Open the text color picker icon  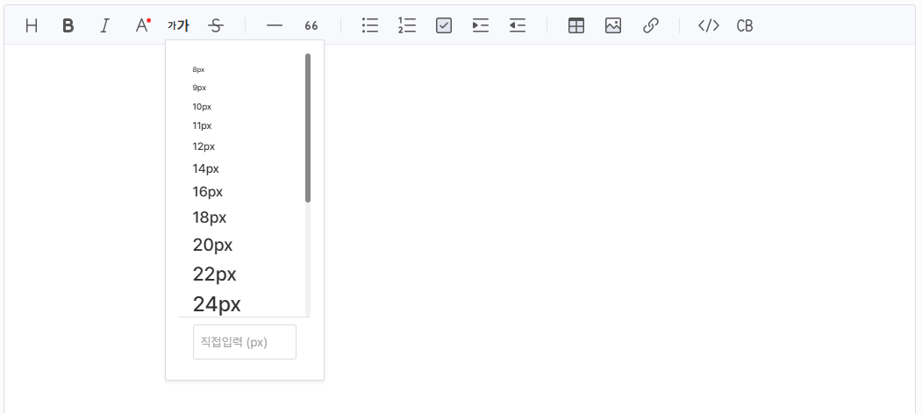point(142,25)
